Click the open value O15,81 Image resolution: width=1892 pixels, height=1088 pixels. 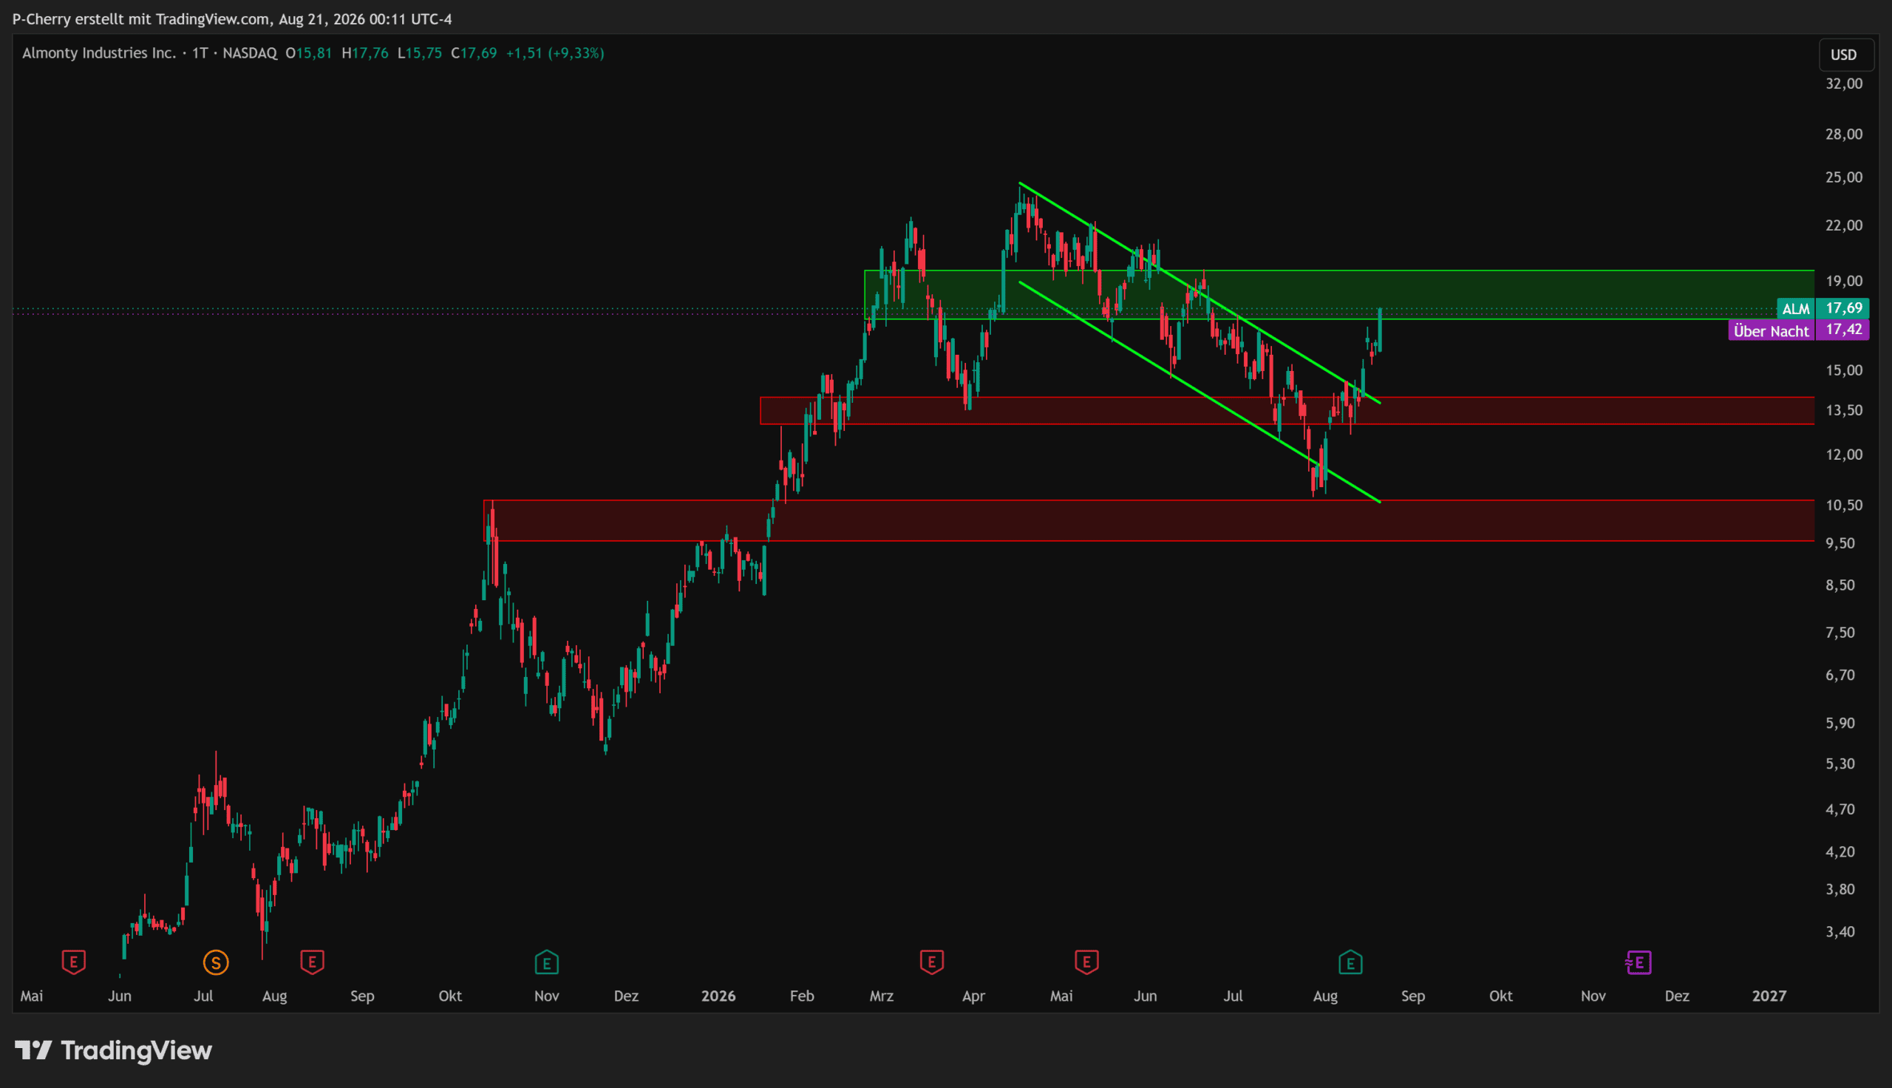click(308, 53)
